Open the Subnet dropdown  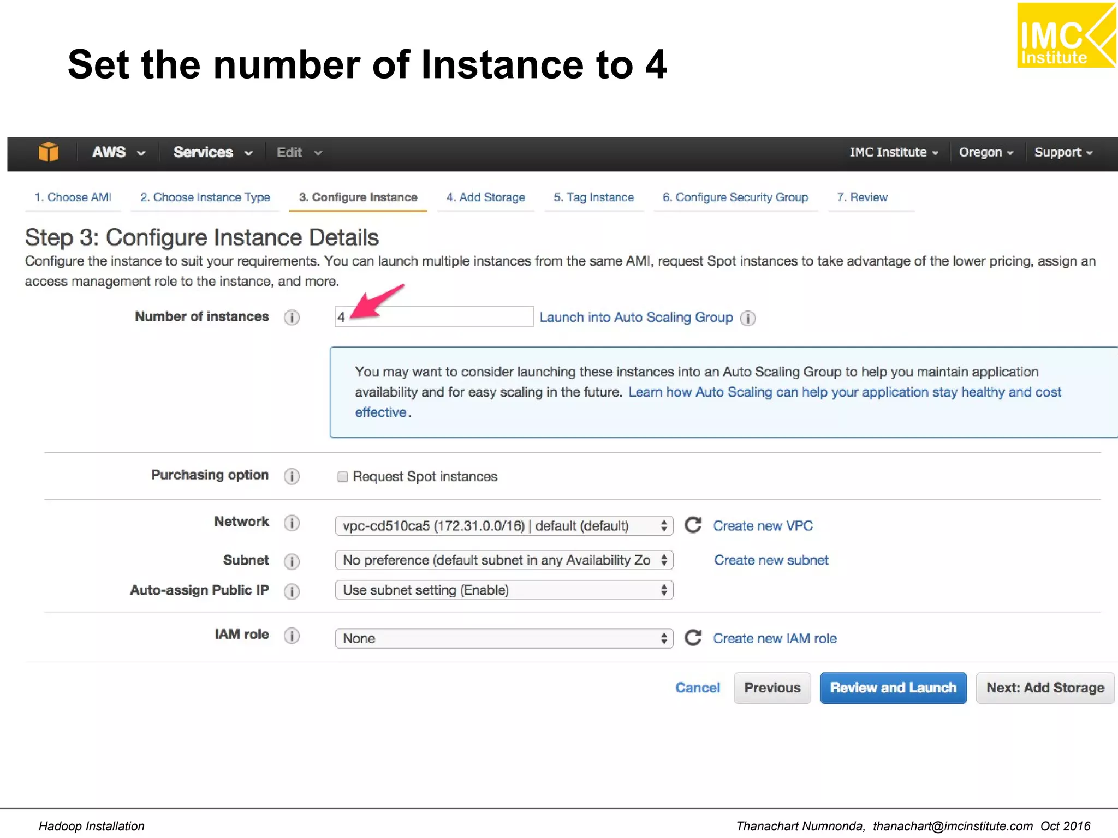pos(504,560)
